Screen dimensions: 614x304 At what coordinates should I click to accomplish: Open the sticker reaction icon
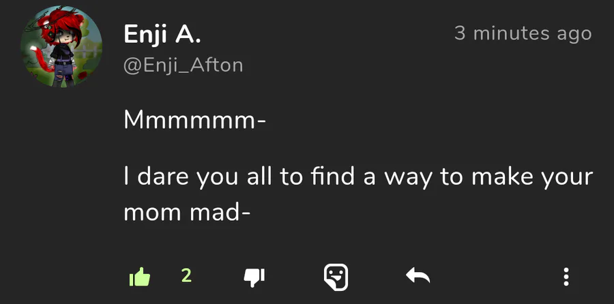[336, 277]
